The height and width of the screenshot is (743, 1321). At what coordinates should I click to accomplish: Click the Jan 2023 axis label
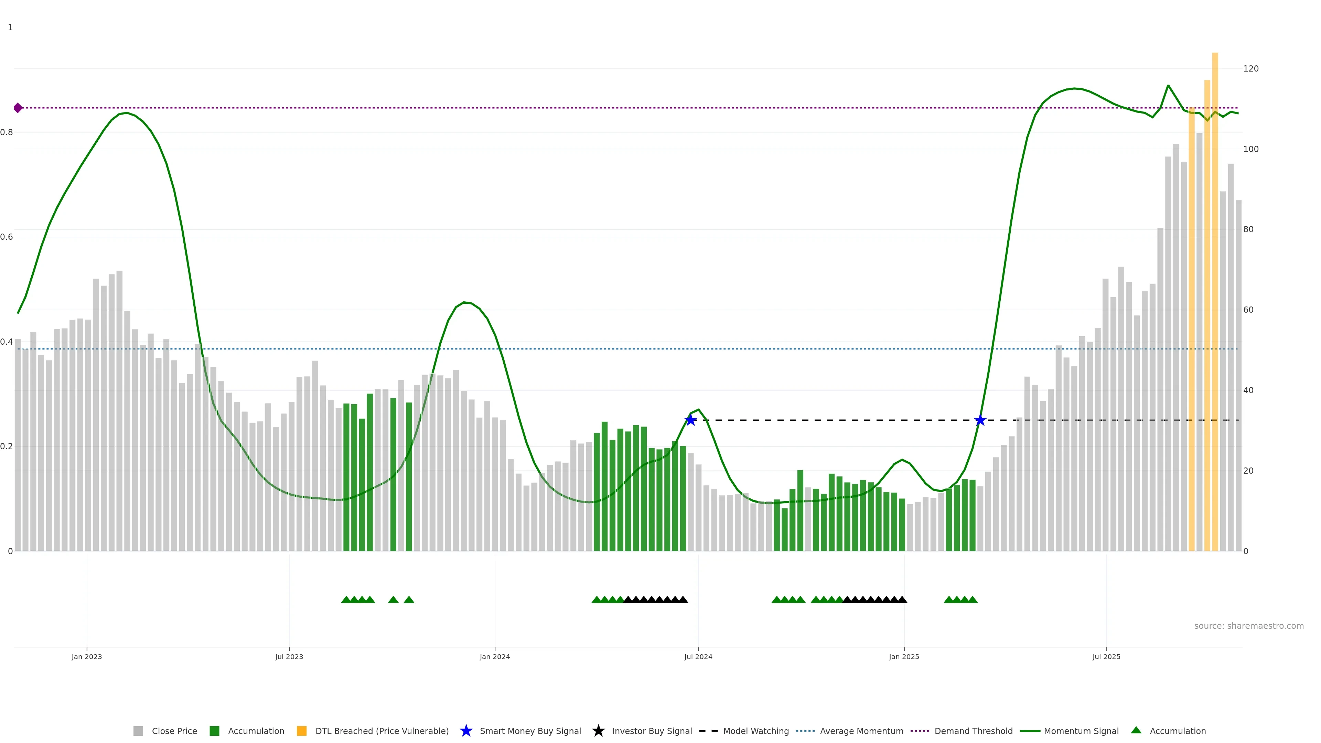(x=87, y=656)
